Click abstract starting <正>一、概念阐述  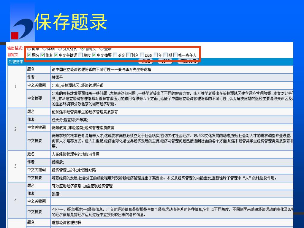pos(172,212)
